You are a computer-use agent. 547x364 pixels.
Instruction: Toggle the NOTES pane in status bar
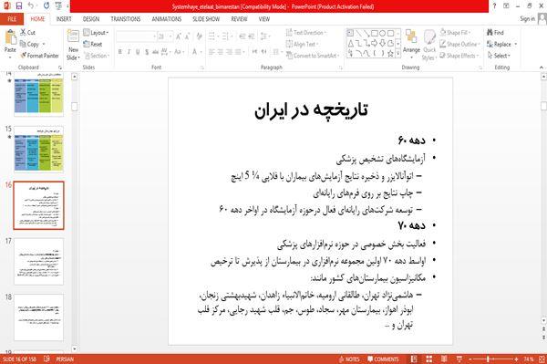point(349,359)
